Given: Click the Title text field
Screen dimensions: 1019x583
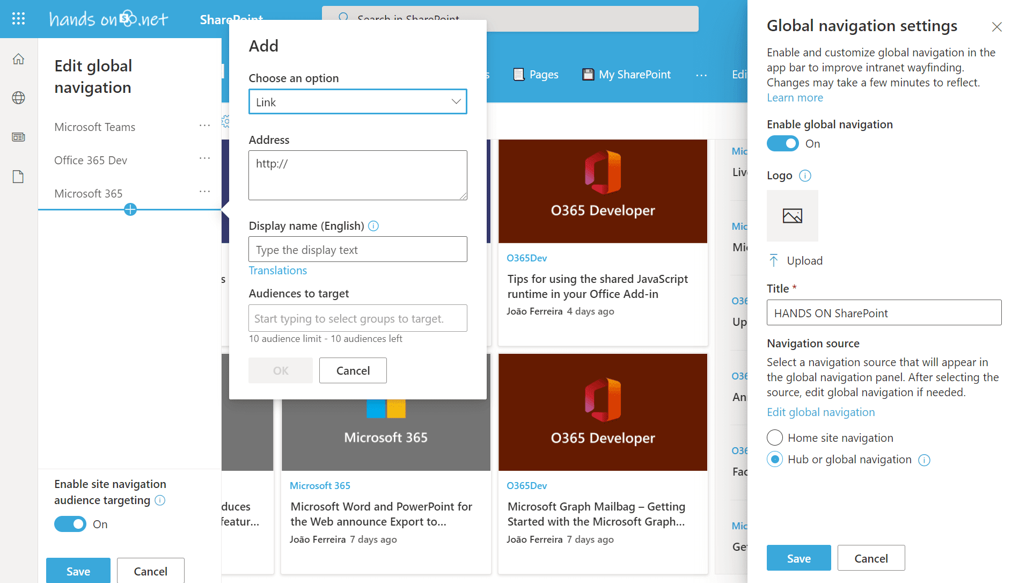Looking at the screenshot, I should point(883,313).
